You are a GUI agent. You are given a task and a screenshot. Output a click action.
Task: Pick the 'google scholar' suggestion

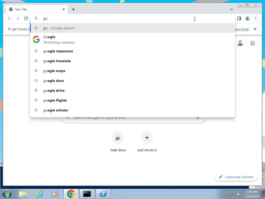pyautogui.click(x=132, y=110)
